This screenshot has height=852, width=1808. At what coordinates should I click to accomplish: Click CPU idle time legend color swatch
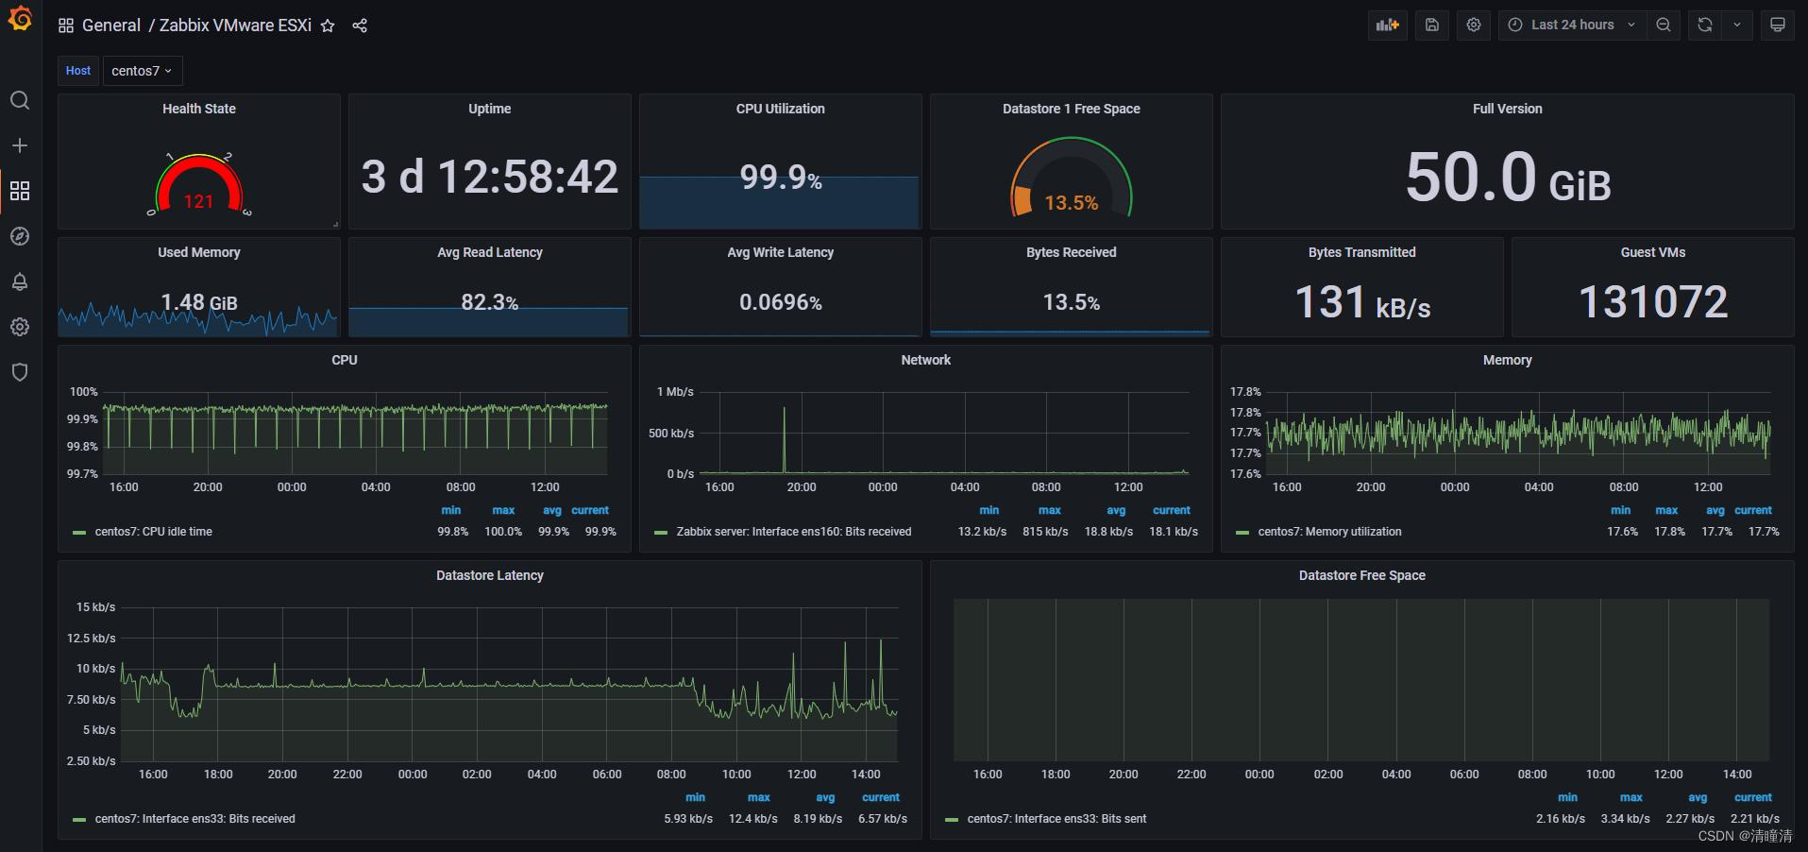[79, 533]
